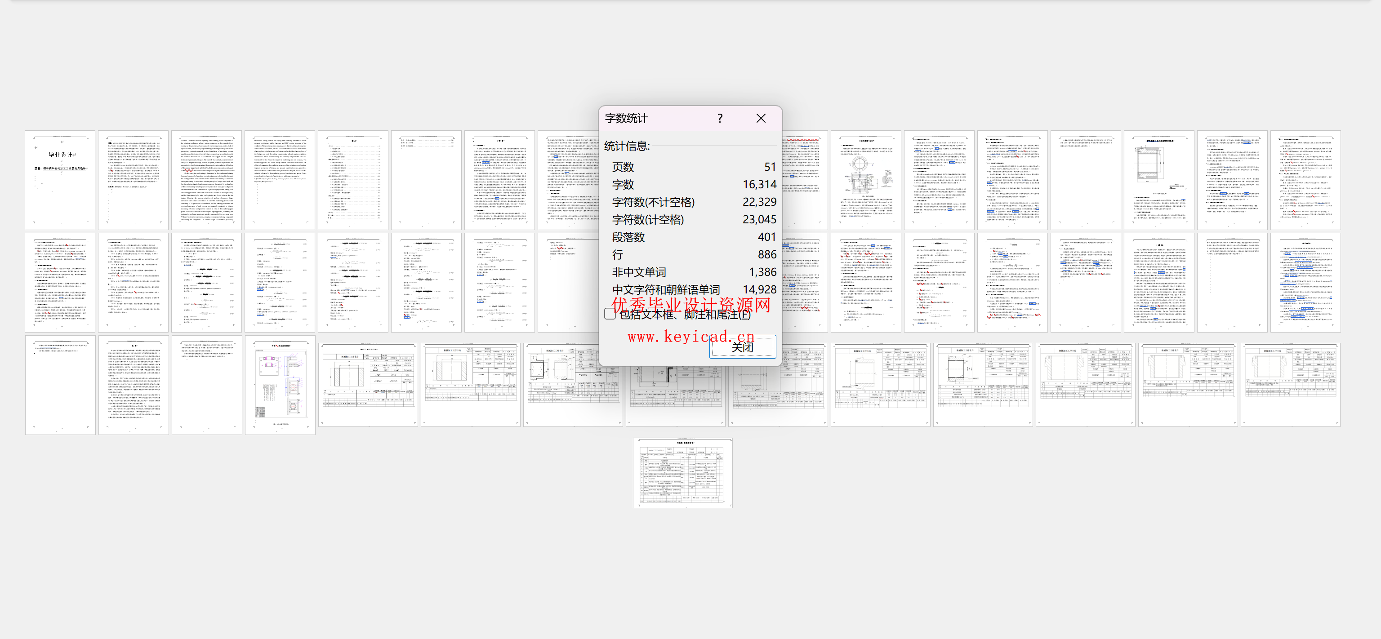Click the 关闭 button in the dialog
This screenshot has width=1381, height=639.
pyautogui.click(x=743, y=347)
